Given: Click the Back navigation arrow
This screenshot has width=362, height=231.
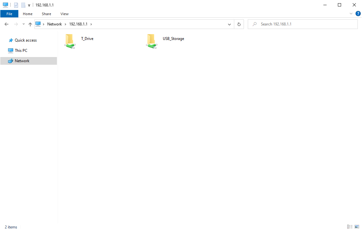Looking at the screenshot, I should [6, 24].
